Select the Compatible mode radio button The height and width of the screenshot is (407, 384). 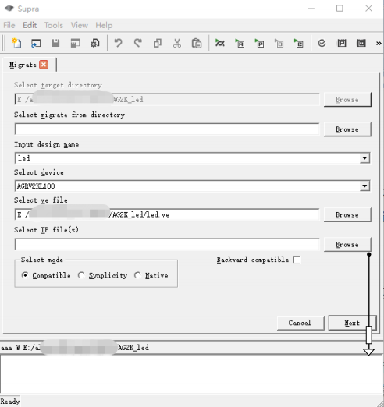25,275
